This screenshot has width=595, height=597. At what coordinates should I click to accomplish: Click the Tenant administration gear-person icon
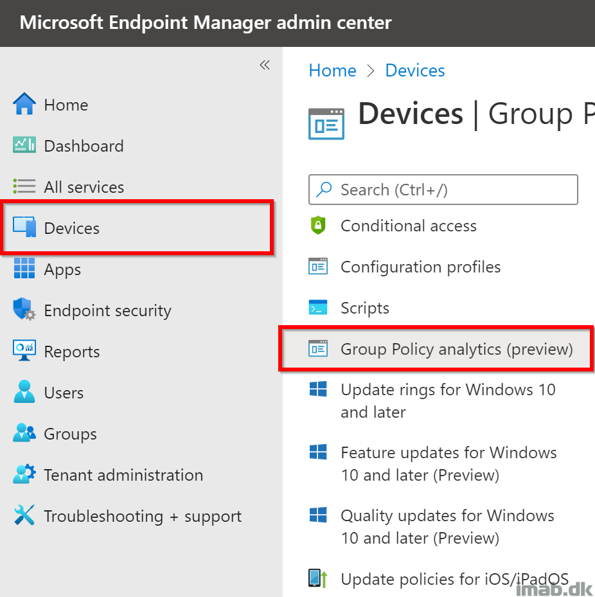click(24, 474)
